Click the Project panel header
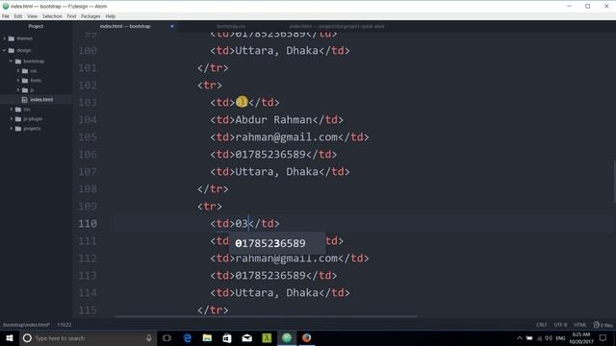The height and width of the screenshot is (346, 616). coord(36,26)
